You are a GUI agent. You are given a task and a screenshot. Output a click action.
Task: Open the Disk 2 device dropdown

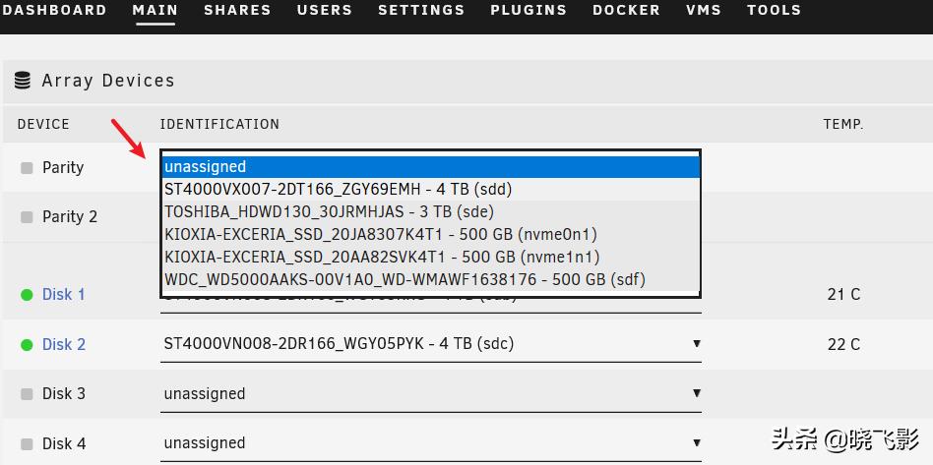click(x=431, y=344)
